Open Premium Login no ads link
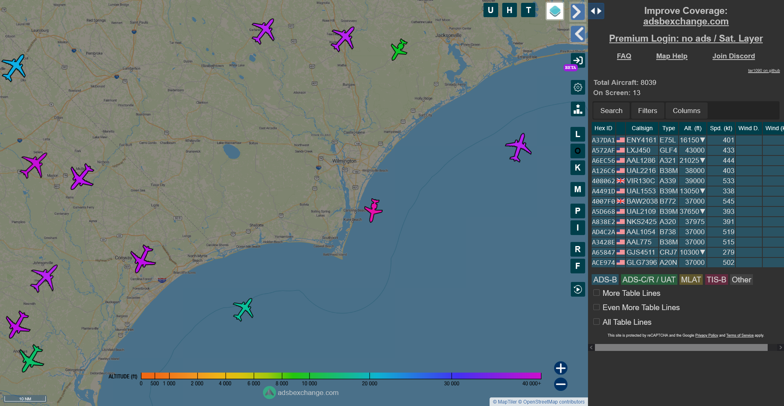 tap(686, 38)
